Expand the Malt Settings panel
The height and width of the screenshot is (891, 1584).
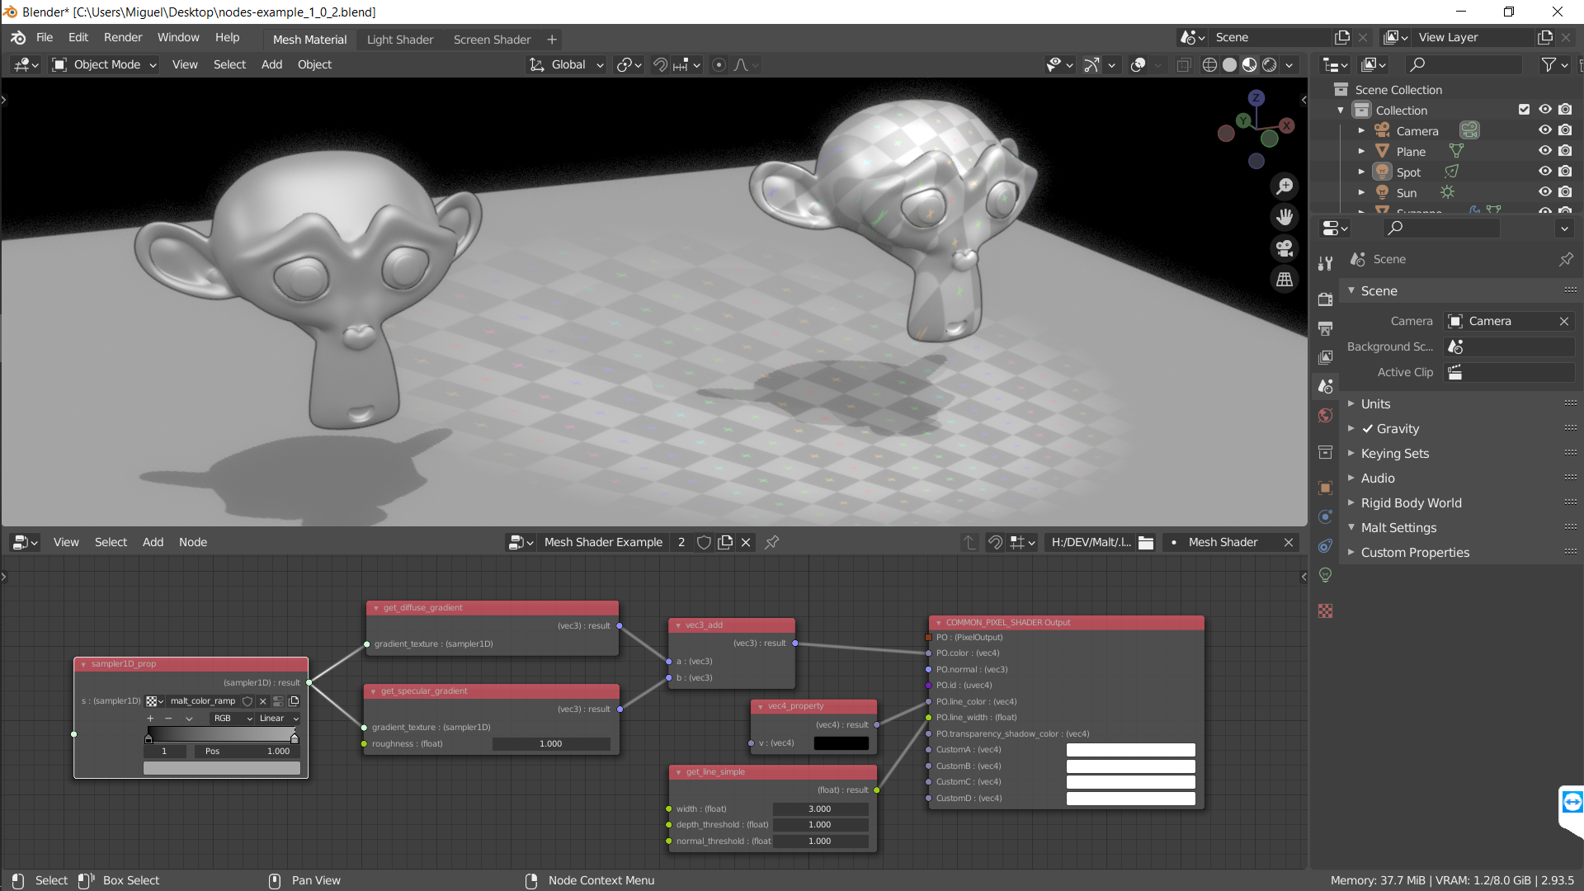point(1398,528)
